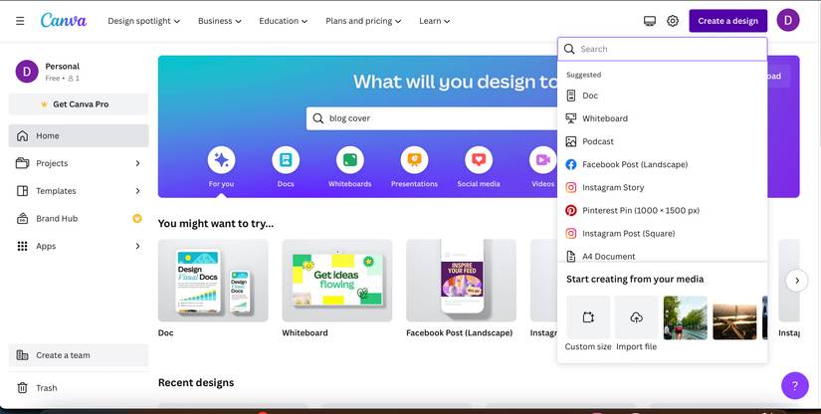The width and height of the screenshot is (821, 414).
Task: Expand the Templates chevron in sidebar
Action: 137,191
